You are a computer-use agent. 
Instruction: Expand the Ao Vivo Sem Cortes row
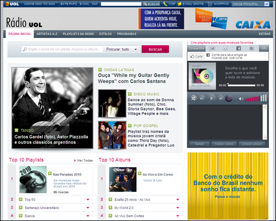click(x=178, y=216)
